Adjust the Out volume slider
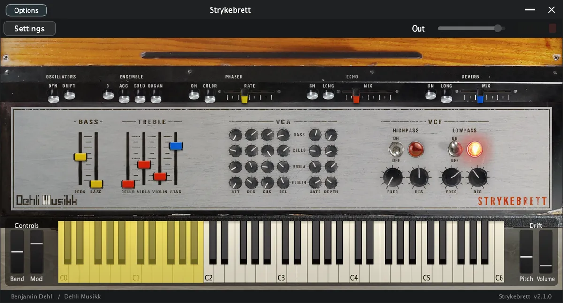Image resolution: width=563 pixels, height=303 pixels. tap(471, 29)
